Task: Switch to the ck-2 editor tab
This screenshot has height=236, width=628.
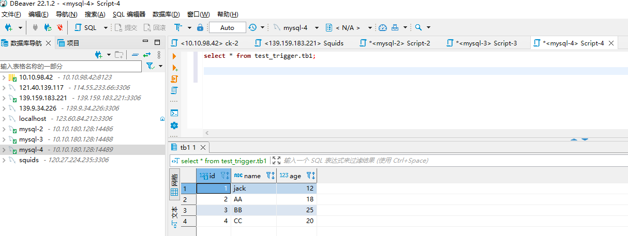Action: pyautogui.click(x=204, y=43)
